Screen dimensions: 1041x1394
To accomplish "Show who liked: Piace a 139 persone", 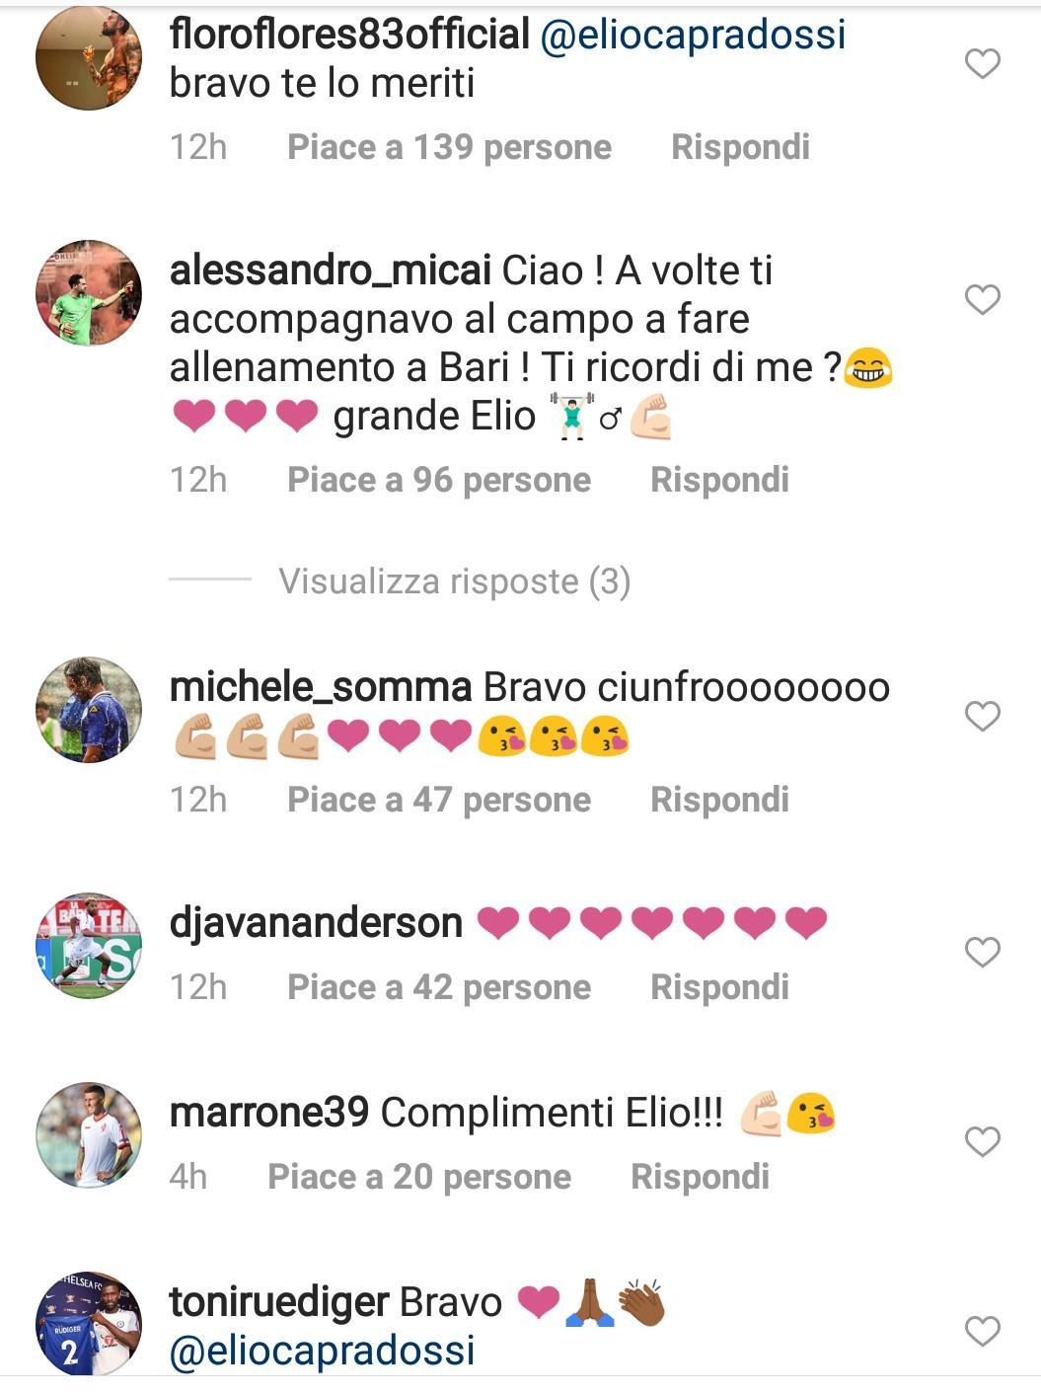I will pyautogui.click(x=449, y=147).
